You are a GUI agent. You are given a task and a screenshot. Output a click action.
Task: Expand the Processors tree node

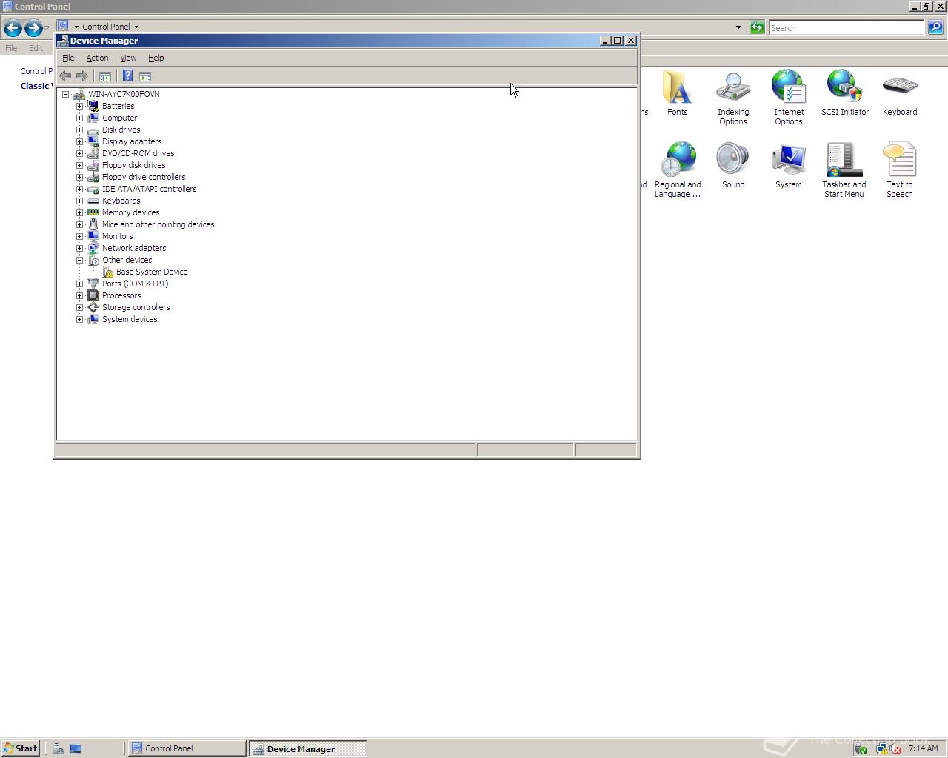(x=80, y=295)
